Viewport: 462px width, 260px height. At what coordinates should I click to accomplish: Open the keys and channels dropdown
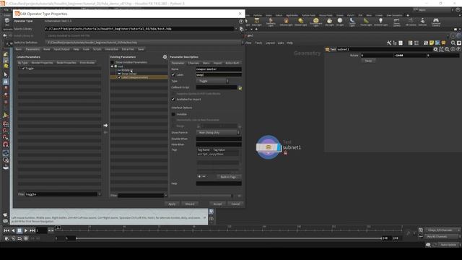pyautogui.click(x=443, y=230)
